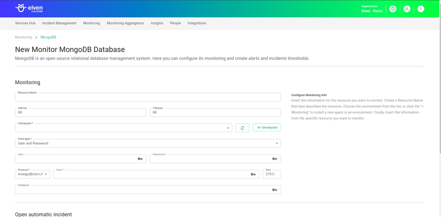The width and height of the screenshot is (441, 217).
Task: Click key icon in Database field
Action: 274,190
